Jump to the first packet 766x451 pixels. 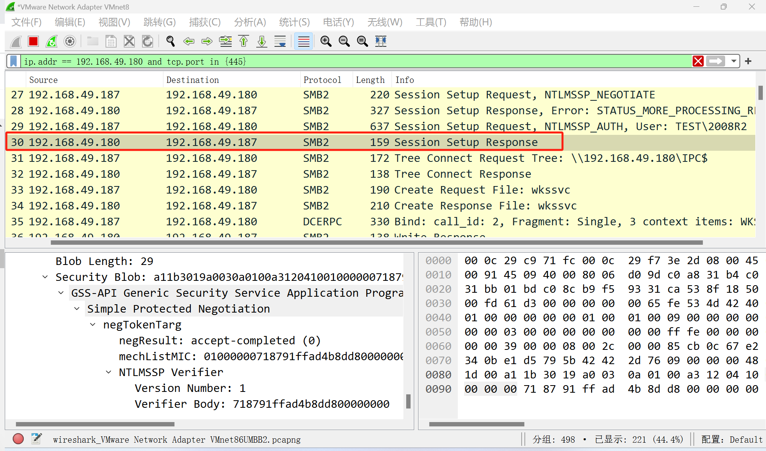tap(244, 41)
